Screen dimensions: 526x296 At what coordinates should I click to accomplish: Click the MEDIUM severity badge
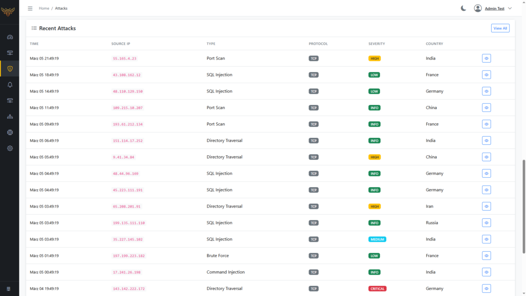377,239
